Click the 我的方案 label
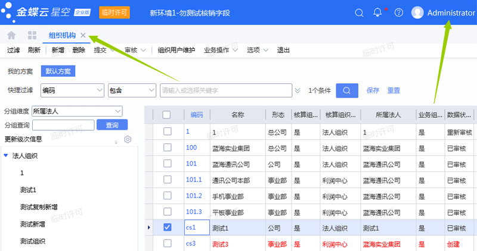Image resolution: width=477 pixels, height=251 pixels. tap(20, 71)
